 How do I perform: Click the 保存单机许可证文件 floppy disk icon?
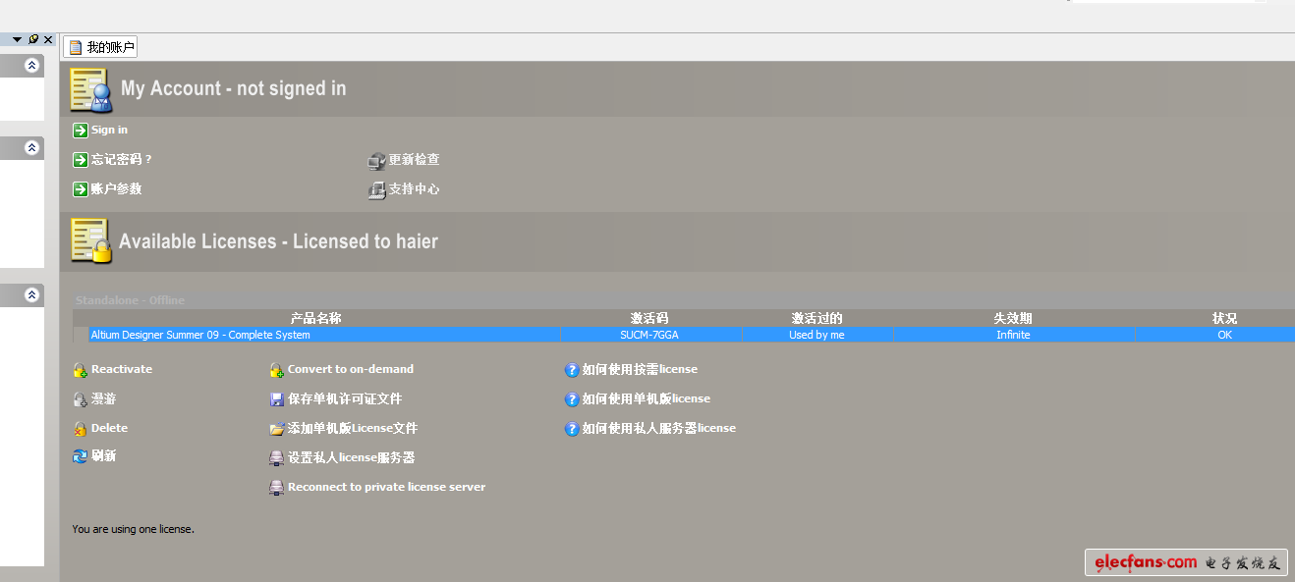pos(277,399)
